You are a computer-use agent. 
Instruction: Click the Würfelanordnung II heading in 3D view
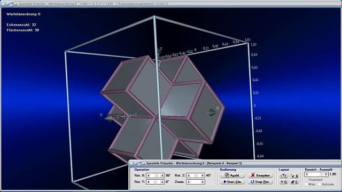pyautogui.click(x=24, y=14)
